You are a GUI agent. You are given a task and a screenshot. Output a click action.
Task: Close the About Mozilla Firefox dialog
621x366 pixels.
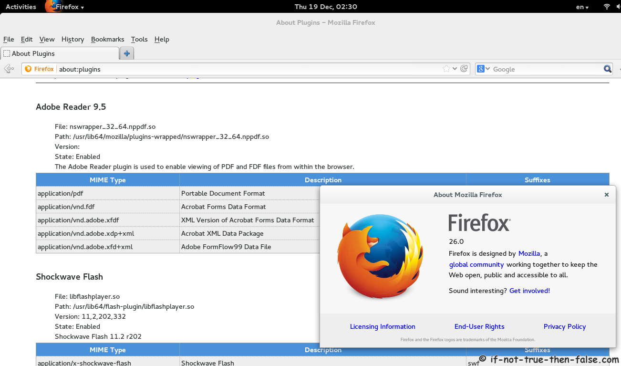pos(607,195)
